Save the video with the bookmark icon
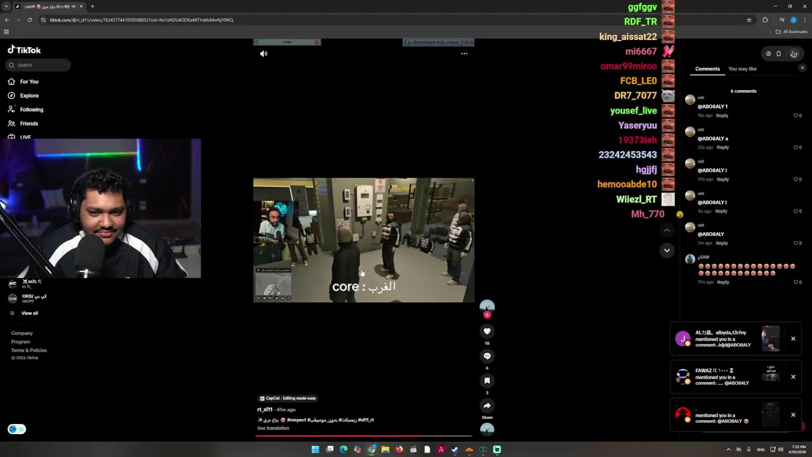 tap(487, 381)
